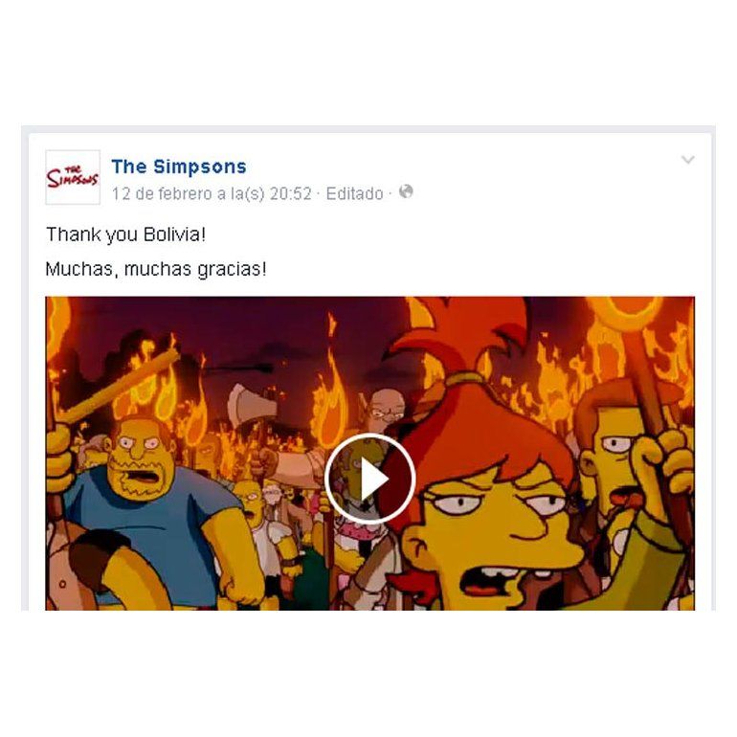Play the Simpsons mob video

click(x=369, y=479)
